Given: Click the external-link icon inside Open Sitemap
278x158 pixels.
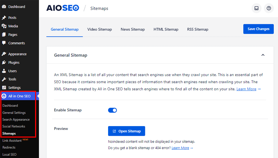Looking at the screenshot, I should [114, 131].
